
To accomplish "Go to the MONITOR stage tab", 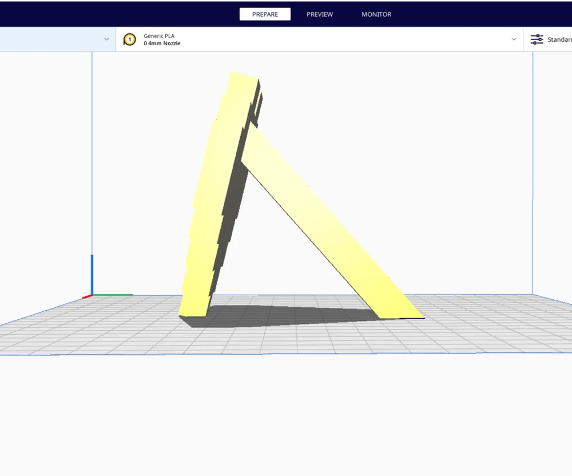I will pyautogui.click(x=376, y=14).
